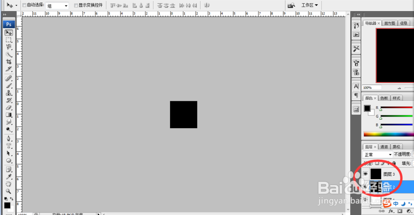
Task: Open the 工作区 workspace dropdown
Action: (310, 5)
